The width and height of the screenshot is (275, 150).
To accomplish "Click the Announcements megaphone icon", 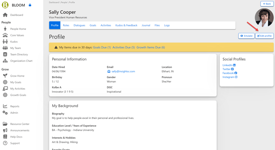I will point(5,130).
